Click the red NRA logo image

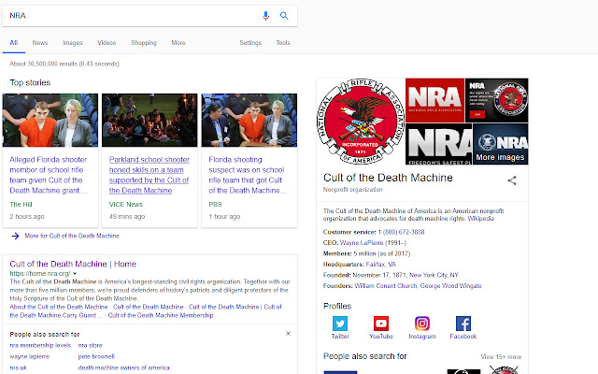(x=434, y=100)
